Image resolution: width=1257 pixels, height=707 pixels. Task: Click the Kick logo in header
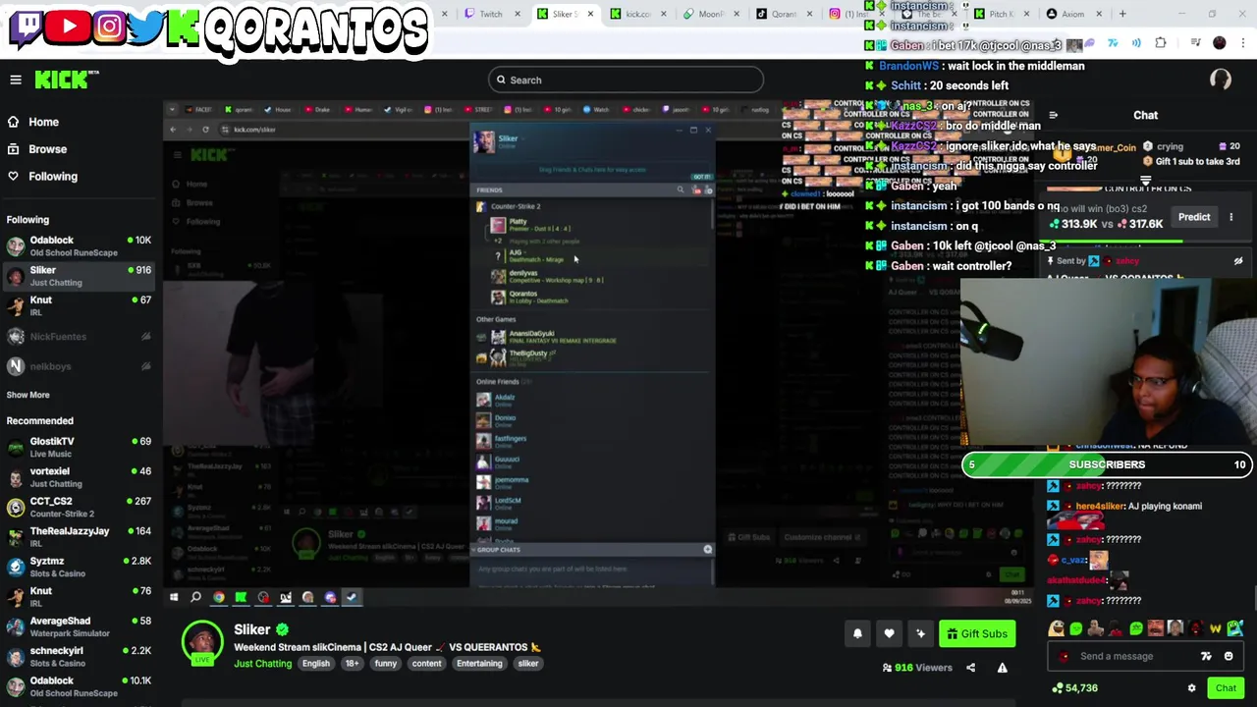[x=67, y=80]
